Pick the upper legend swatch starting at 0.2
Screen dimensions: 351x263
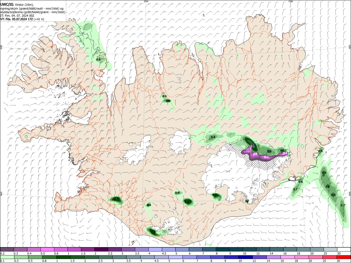(x=7, y=249)
